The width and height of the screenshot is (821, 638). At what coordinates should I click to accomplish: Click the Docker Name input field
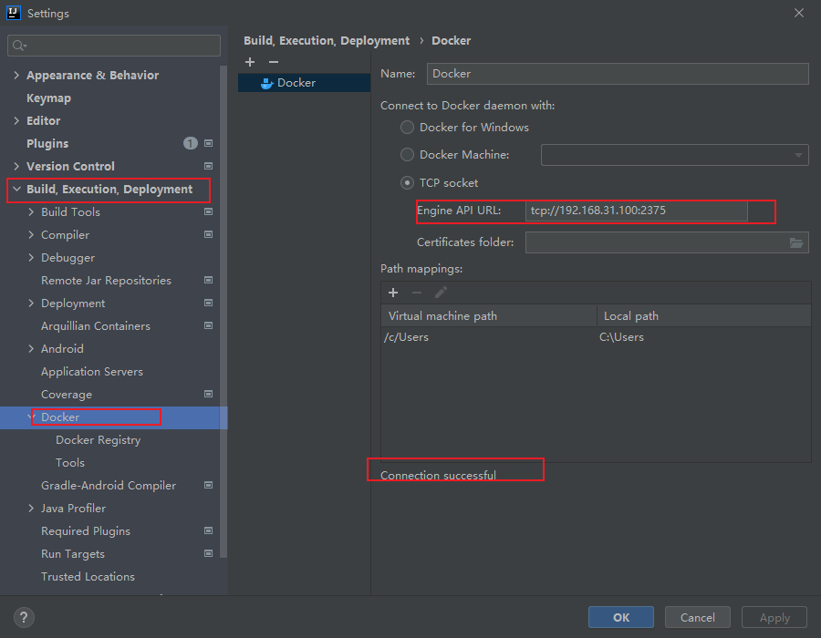coord(618,74)
